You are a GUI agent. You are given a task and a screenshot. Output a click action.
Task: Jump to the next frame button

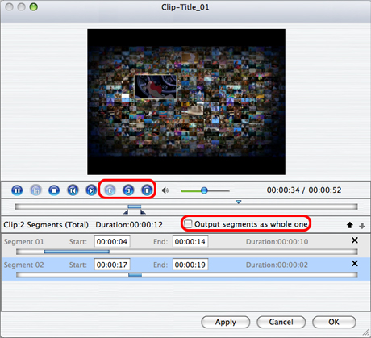91,190
